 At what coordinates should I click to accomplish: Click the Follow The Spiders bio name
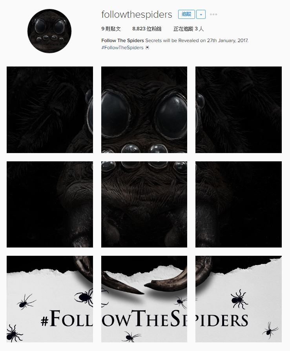122,41
